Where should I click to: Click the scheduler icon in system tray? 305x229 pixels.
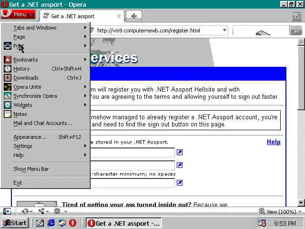262,223
